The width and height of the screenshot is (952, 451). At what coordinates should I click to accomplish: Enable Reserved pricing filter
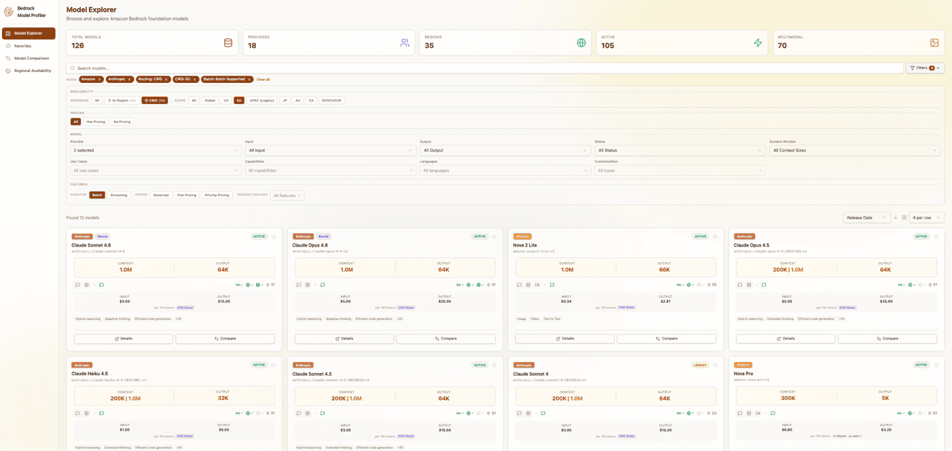161,195
